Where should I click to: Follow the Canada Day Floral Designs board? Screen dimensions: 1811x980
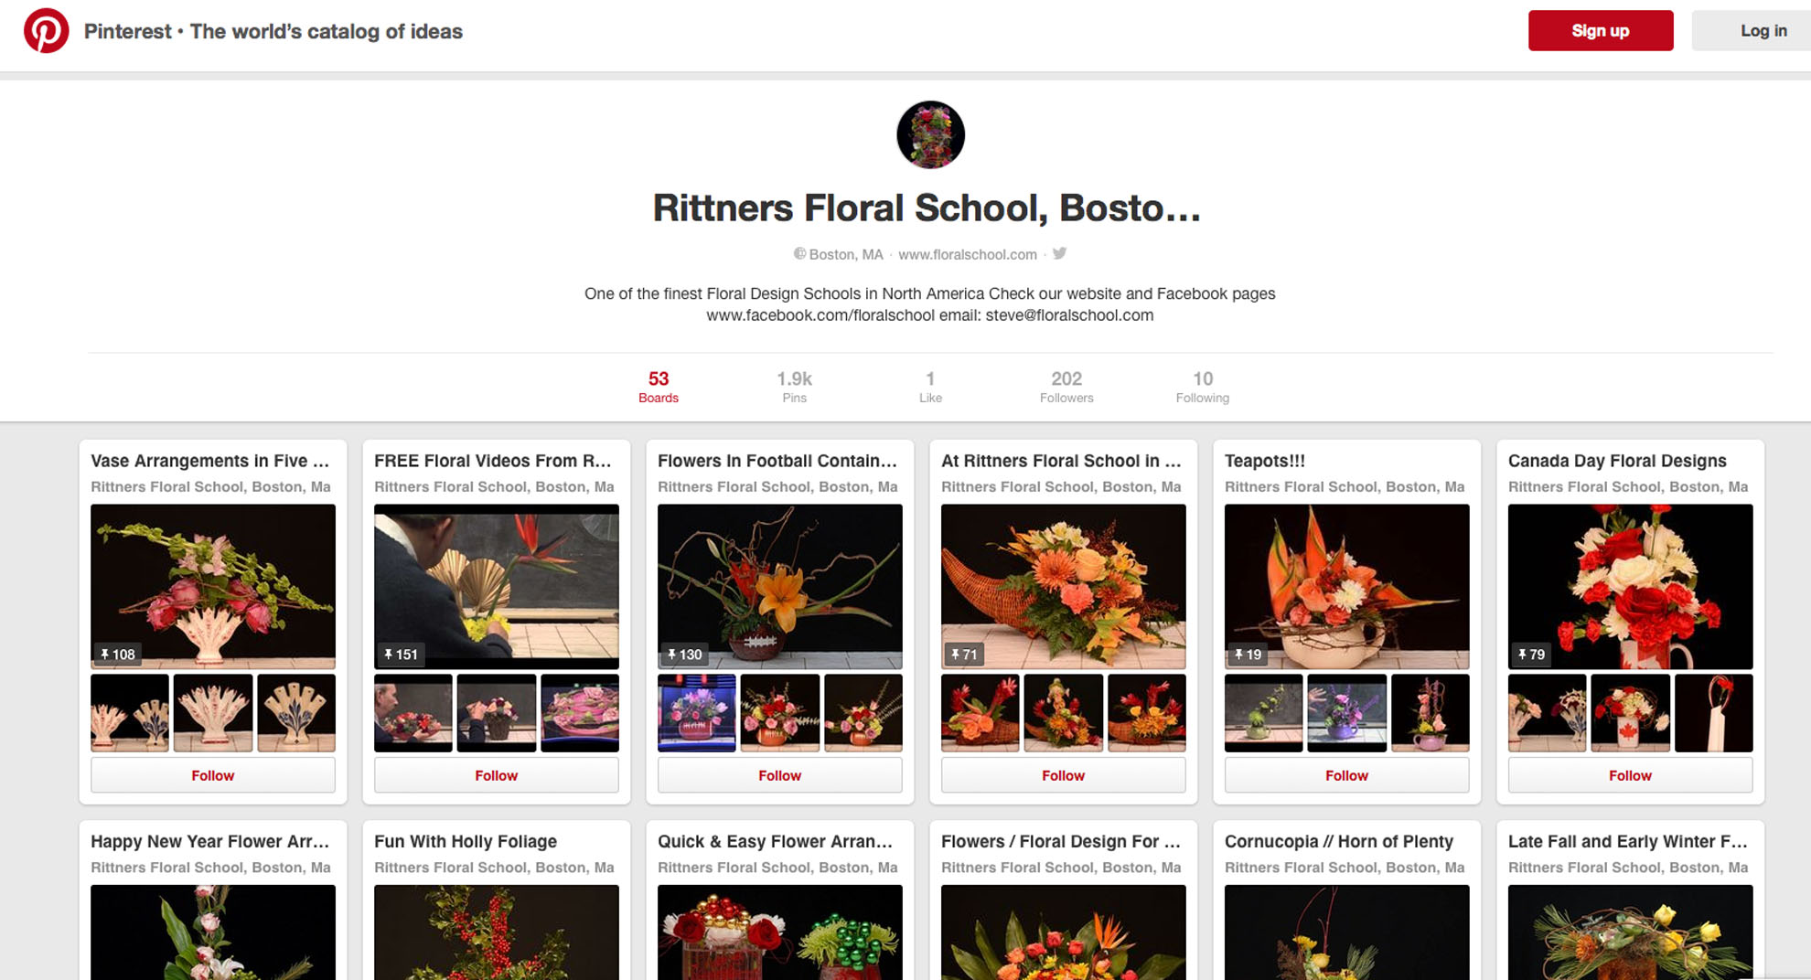point(1630,775)
